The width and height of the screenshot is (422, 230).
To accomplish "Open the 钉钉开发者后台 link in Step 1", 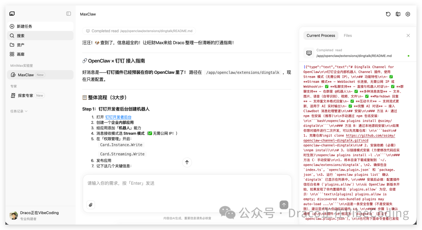I will pos(118,117).
